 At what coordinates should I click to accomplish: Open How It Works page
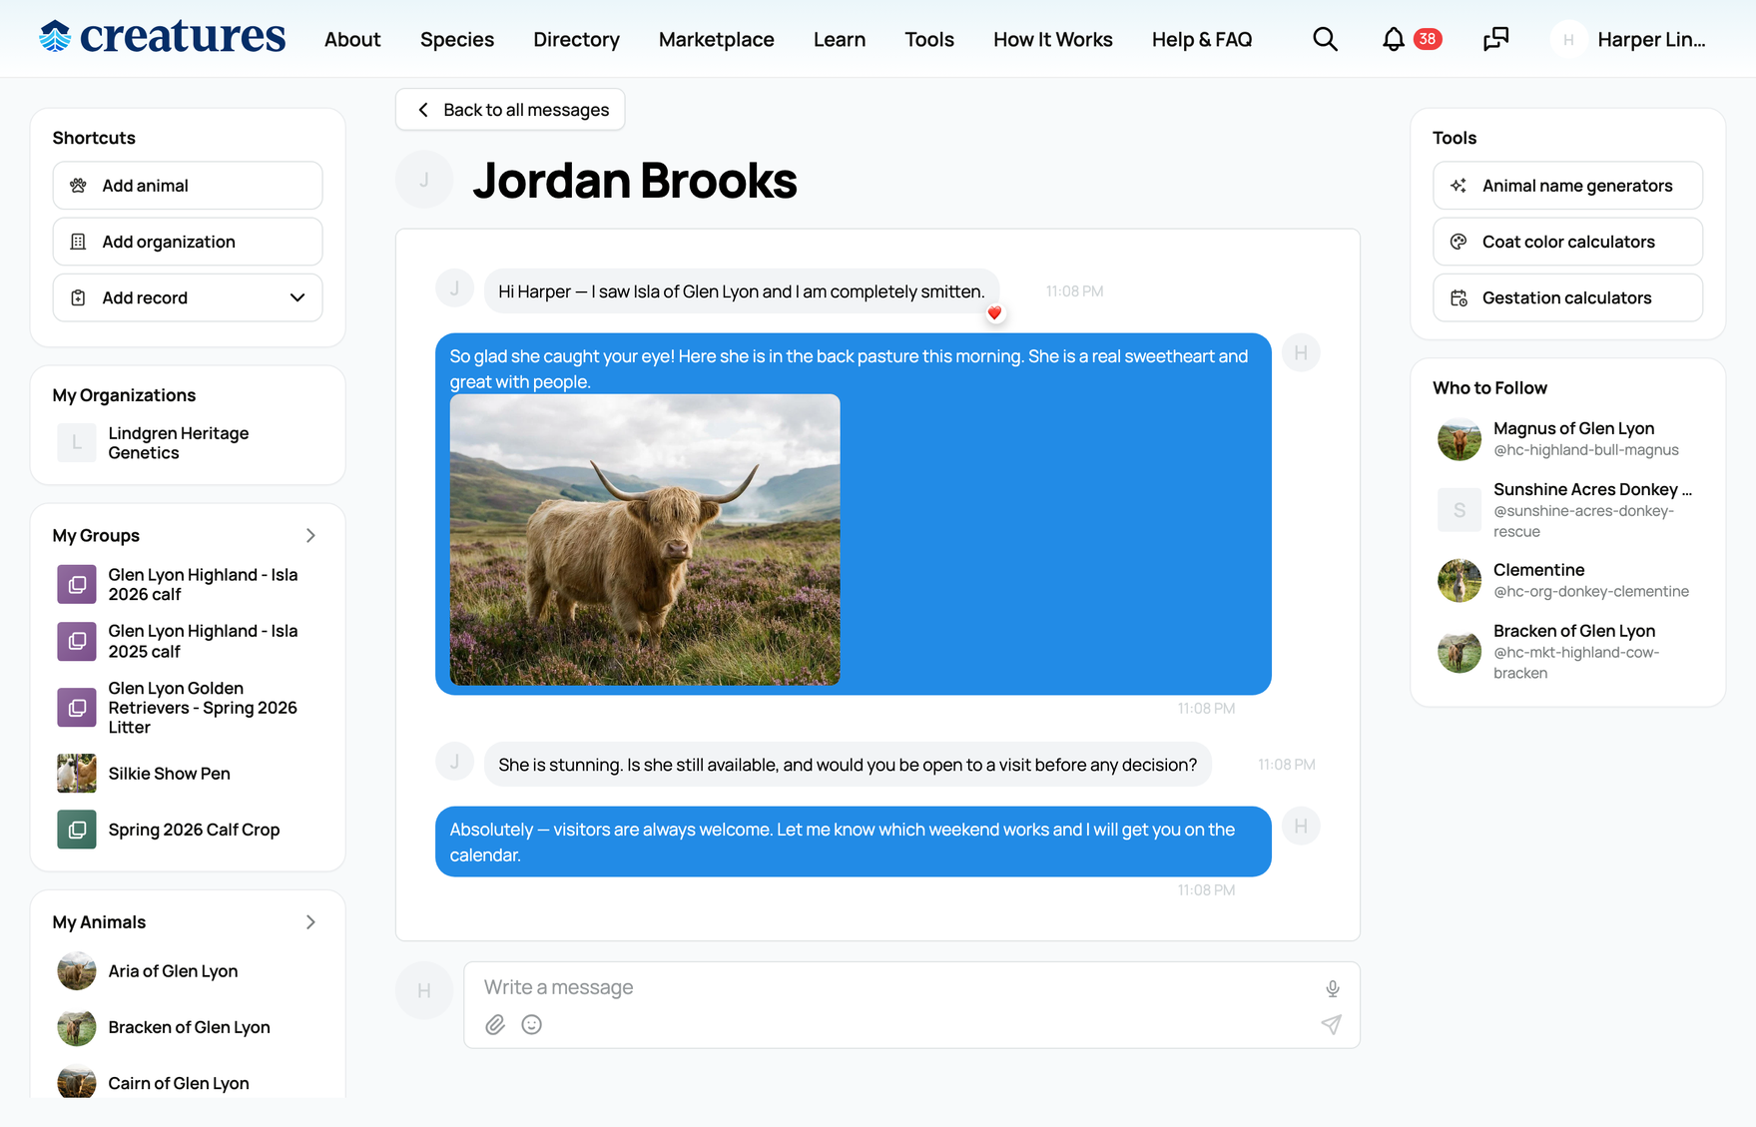pos(1053,39)
